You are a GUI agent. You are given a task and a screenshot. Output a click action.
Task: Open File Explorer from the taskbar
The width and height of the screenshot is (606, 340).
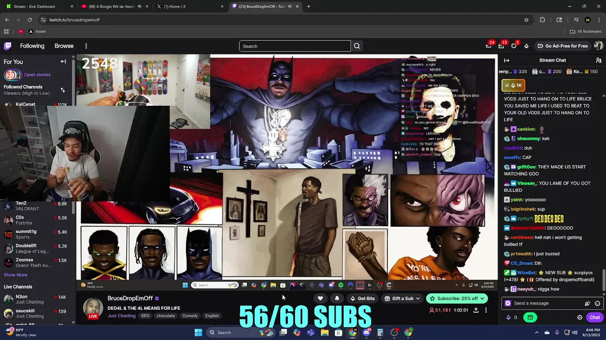click(324, 332)
